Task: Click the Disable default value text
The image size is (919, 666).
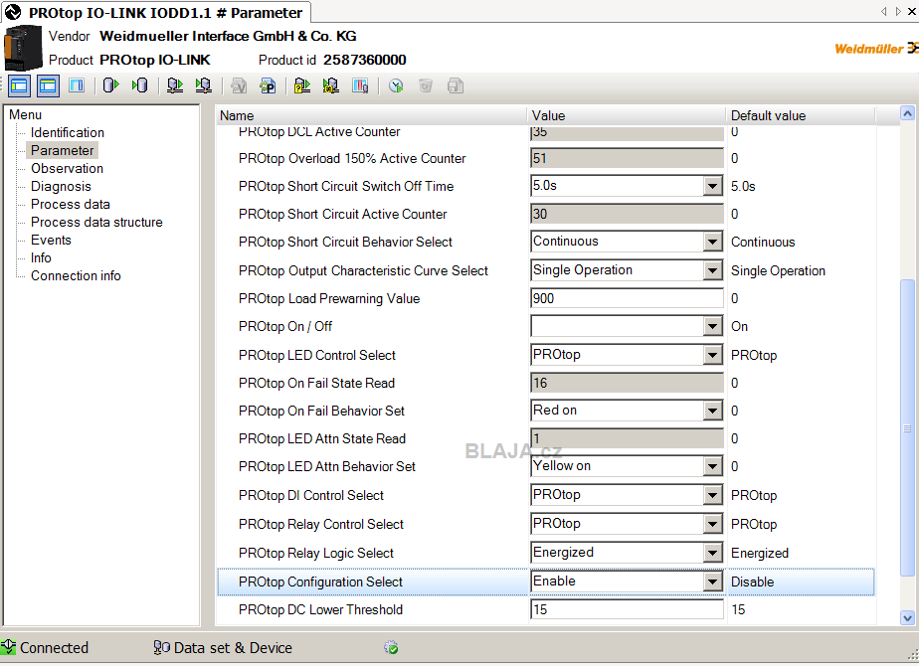Action: [x=753, y=582]
